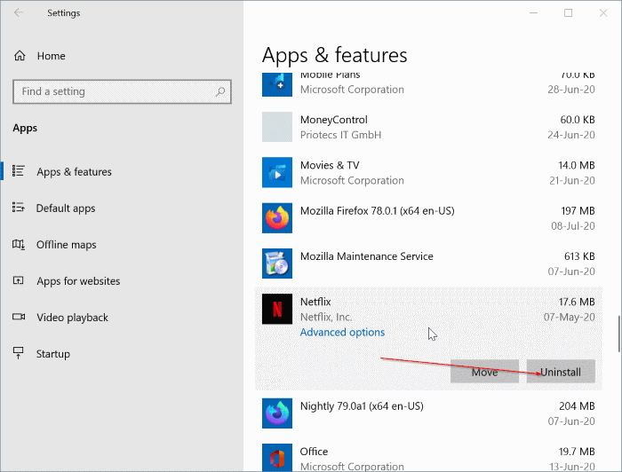Click the Netflix app icon
The height and width of the screenshot is (472, 622).
[x=277, y=309]
